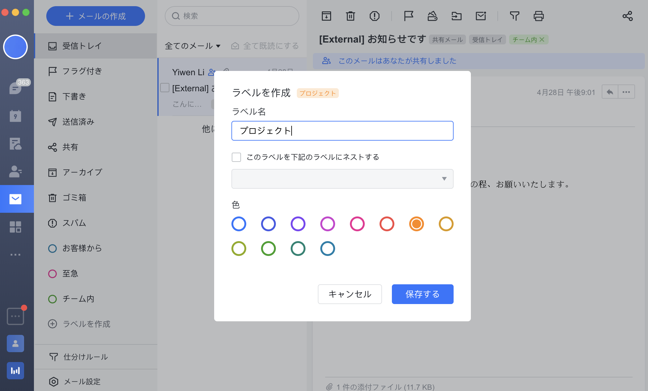648x391 pixels.
Task: Open the parent label dropdown in dialog
Action: coord(342,179)
